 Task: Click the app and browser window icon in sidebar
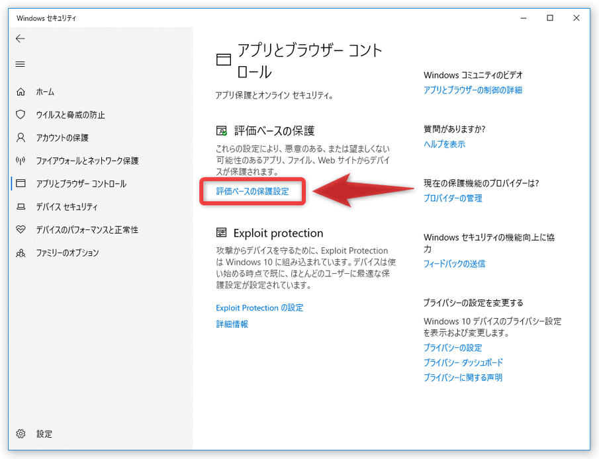click(21, 183)
